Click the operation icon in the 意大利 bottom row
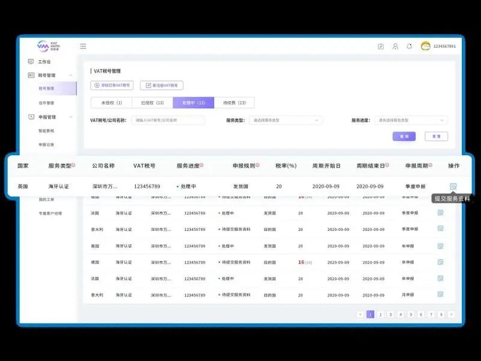This screenshot has width=481, height=361. click(x=440, y=295)
